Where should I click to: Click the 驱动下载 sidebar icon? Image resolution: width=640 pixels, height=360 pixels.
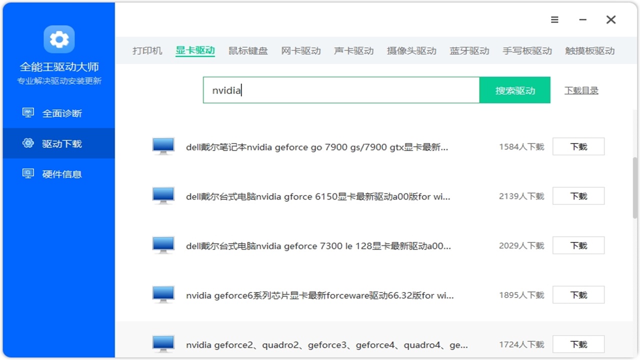pos(29,143)
